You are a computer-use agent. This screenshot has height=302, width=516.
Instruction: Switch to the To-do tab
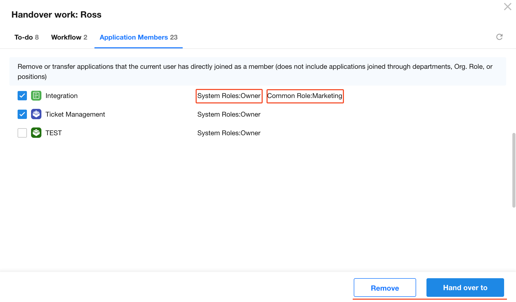click(x=26, y=37)
